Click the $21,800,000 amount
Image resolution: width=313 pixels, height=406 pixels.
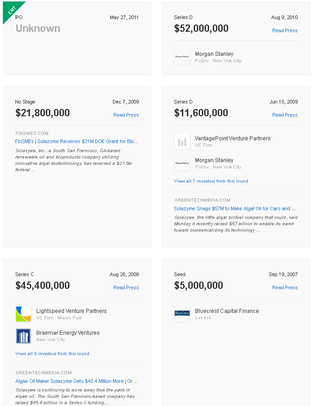point(43,113)
